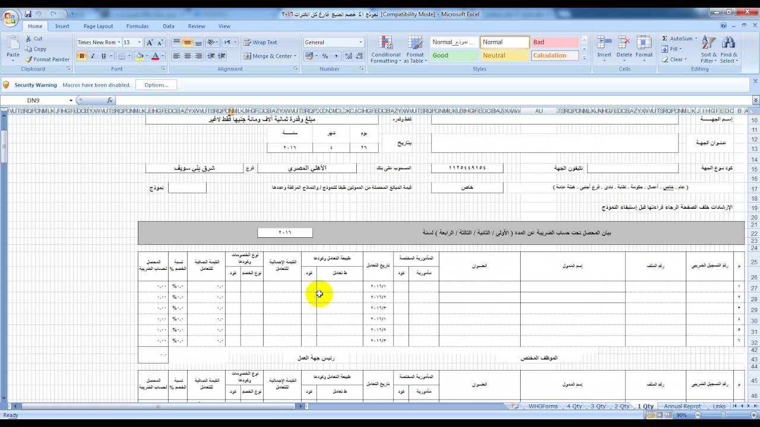Toggle Bold formatting
Viewport: 760px width, 427px height.
click(x=82, y=56)
